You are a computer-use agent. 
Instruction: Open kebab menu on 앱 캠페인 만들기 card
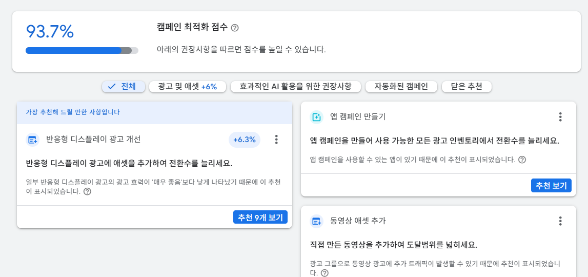(560, 117)
